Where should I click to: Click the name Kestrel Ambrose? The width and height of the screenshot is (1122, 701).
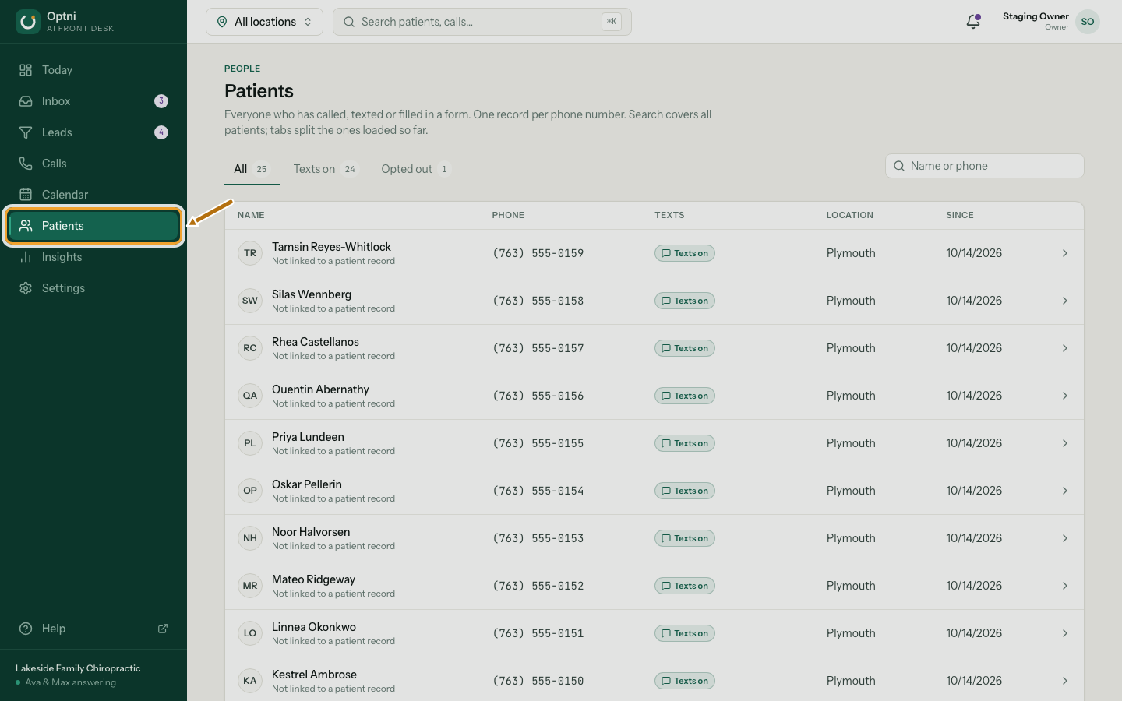click(x=314, y=675)
